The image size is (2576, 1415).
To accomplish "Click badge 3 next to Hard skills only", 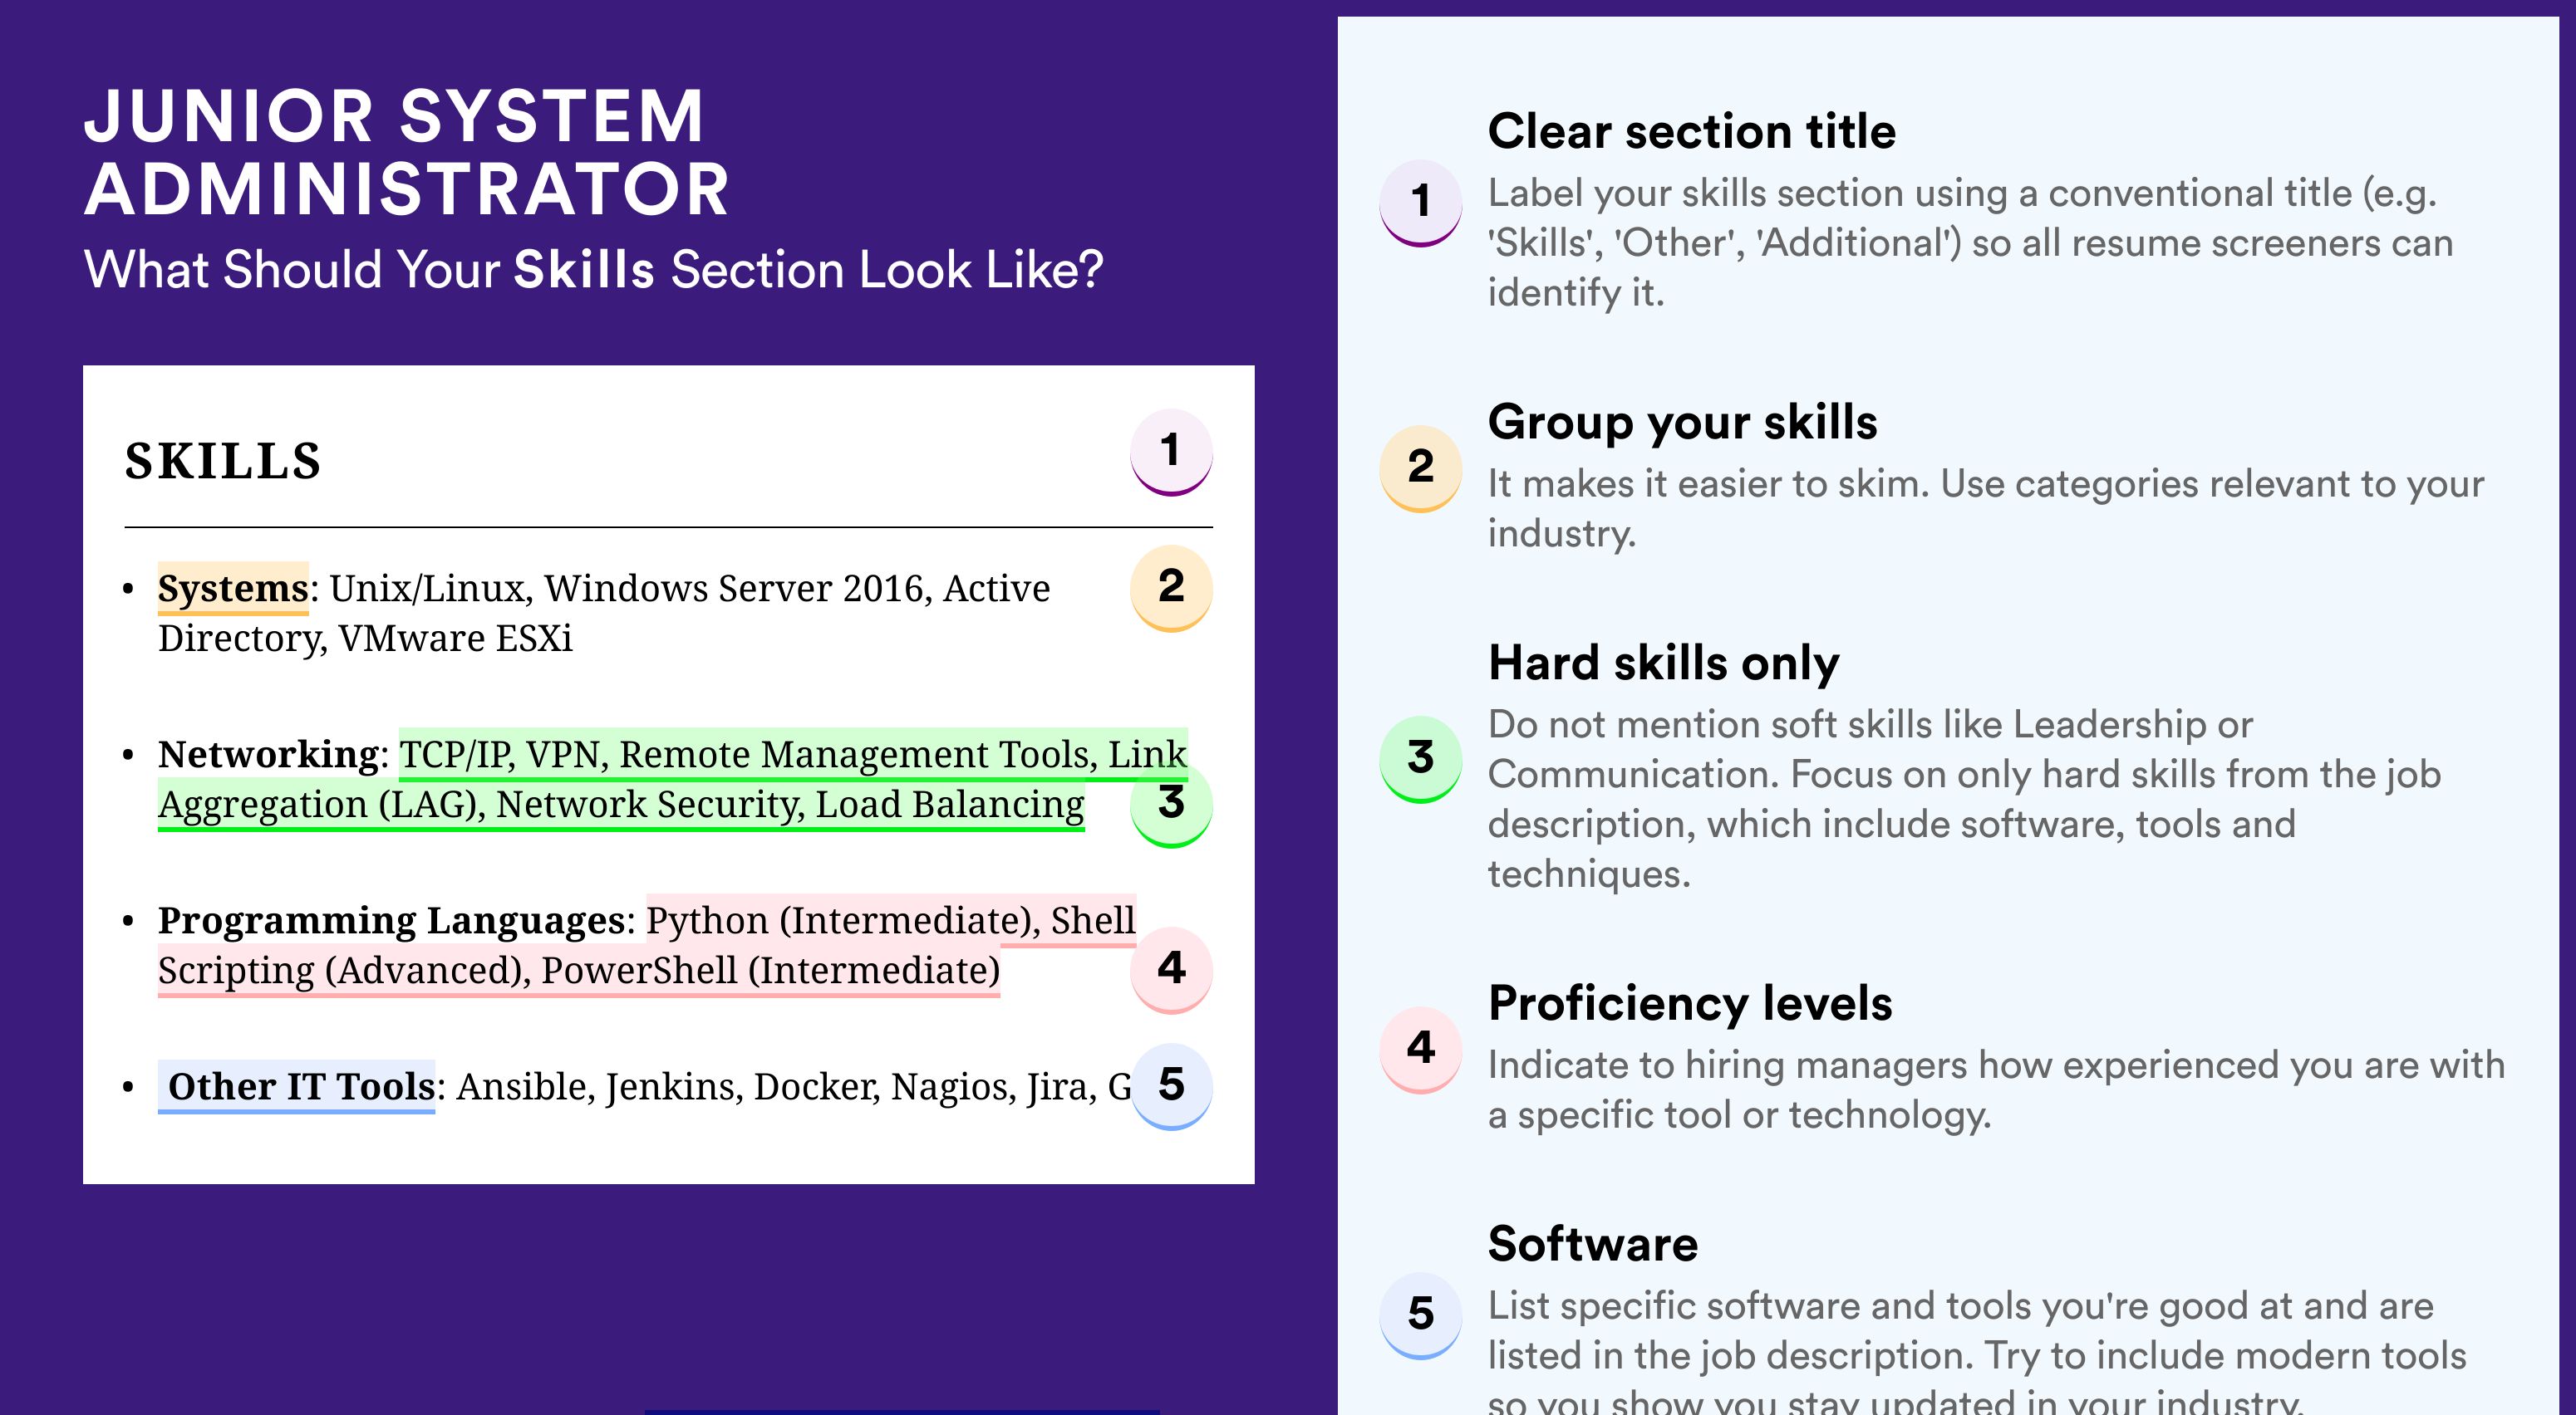I will click(x=1420, y=758).
